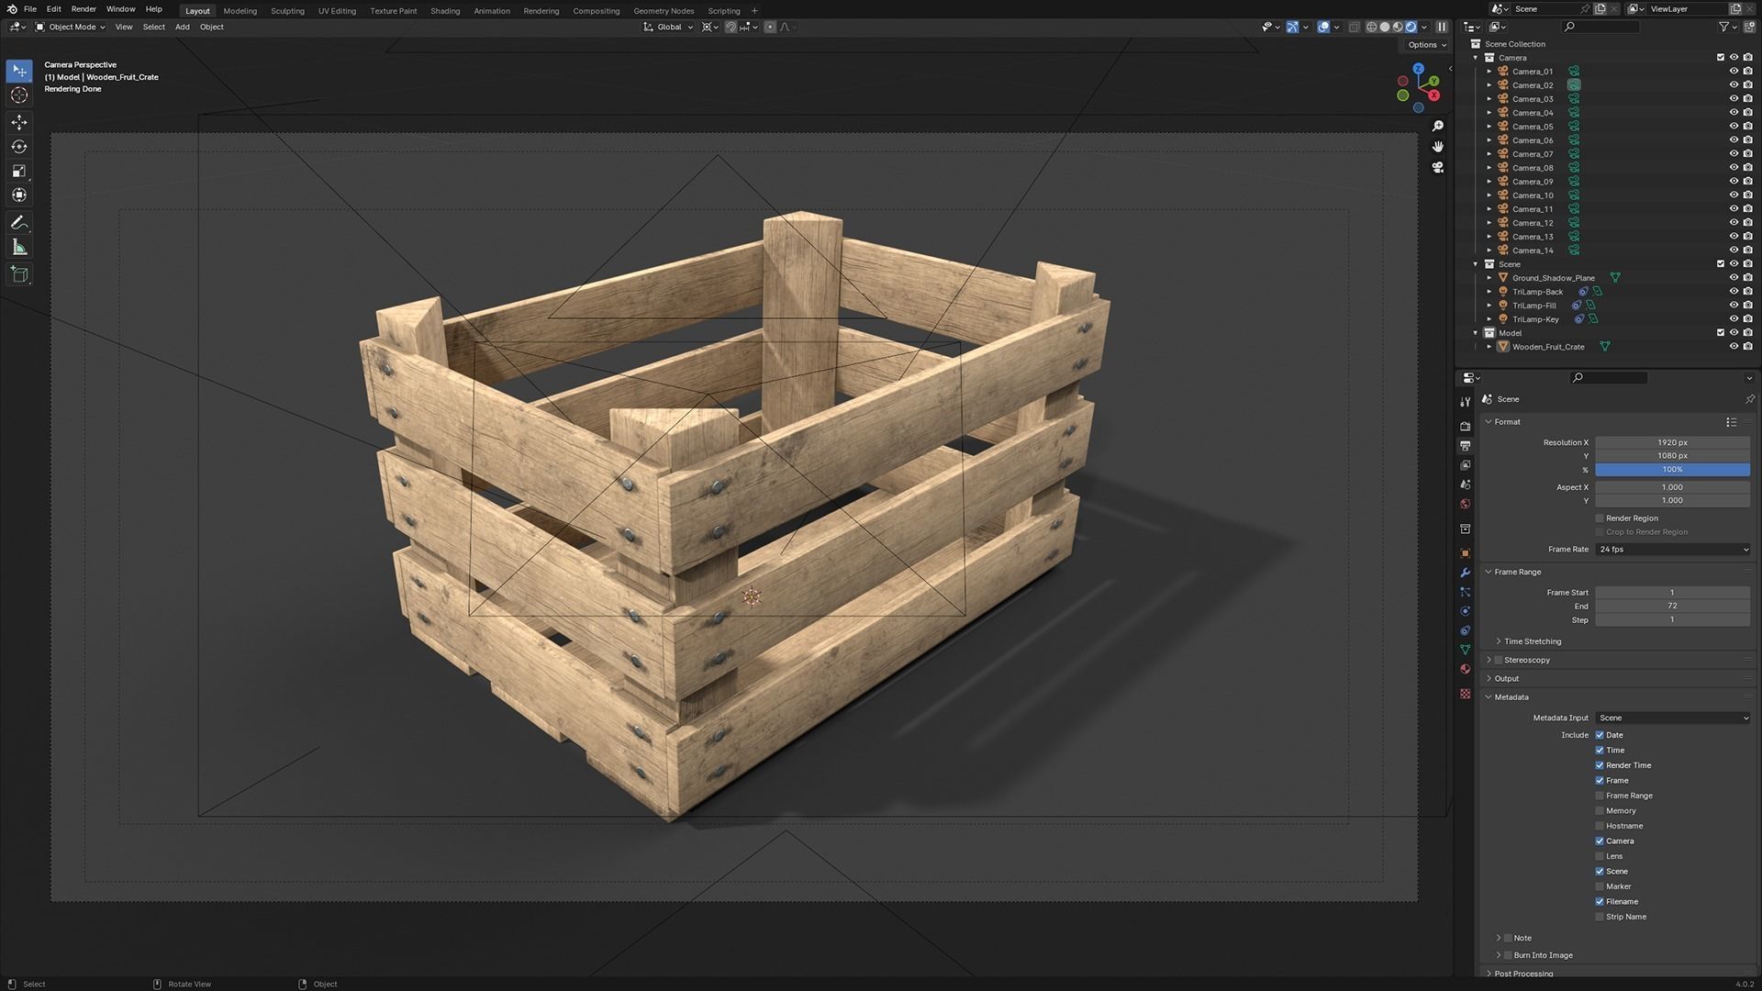Pin the properties editor context
Viewport: 1762px width, 991px height.
pyautogui.click(x=1749, y=399)
